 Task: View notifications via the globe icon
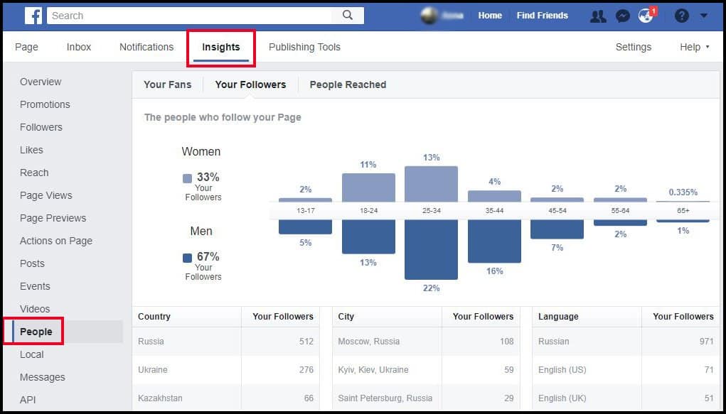[646, 15]
